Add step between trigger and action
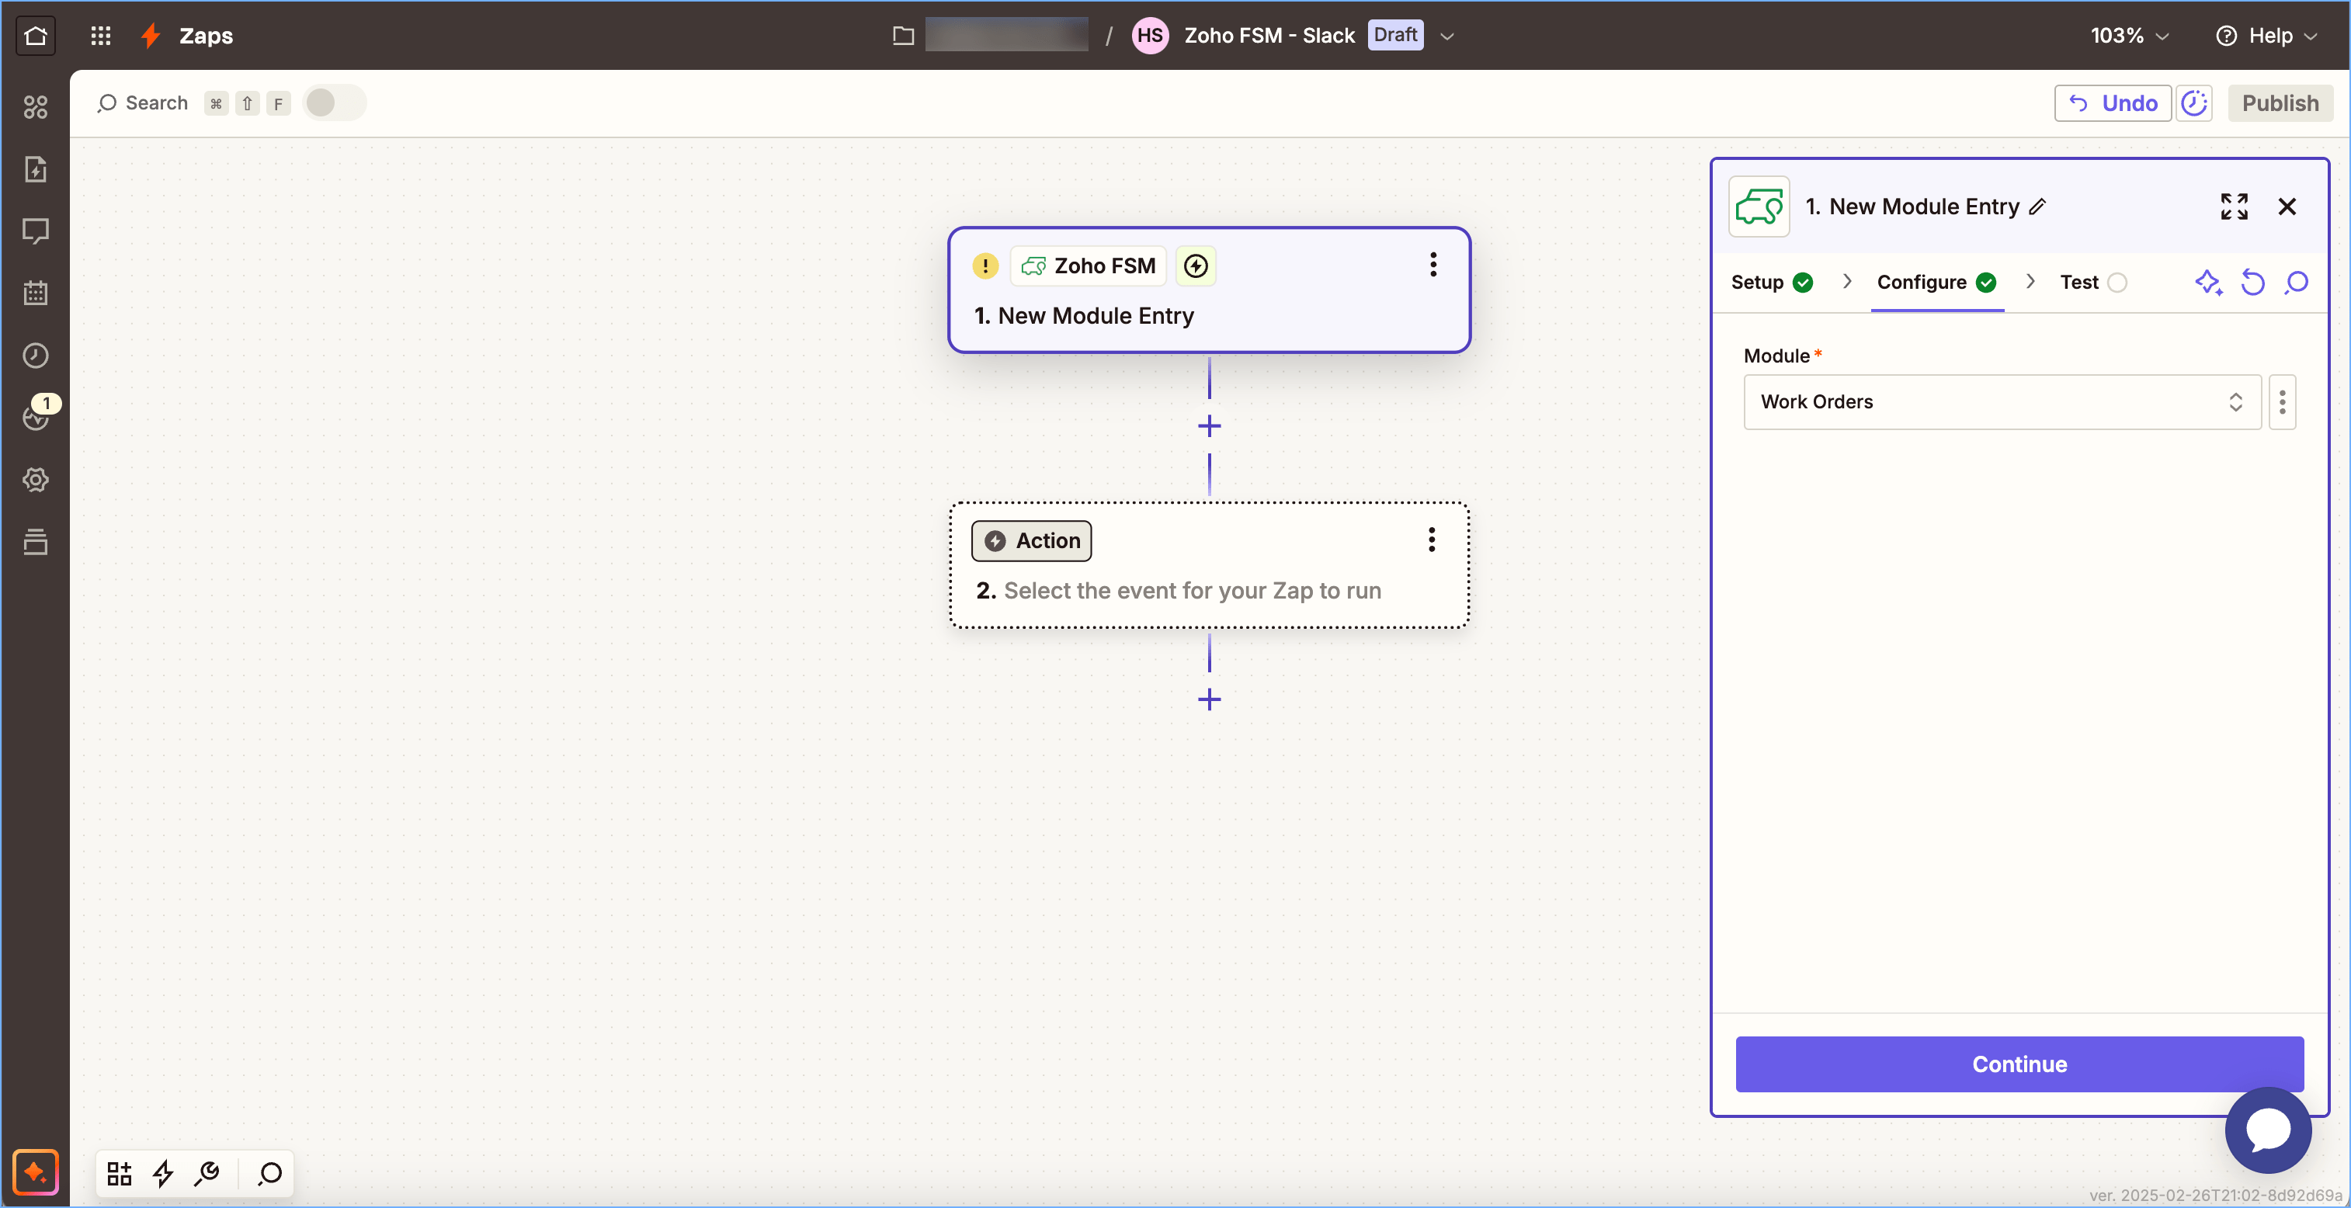 pyautogui.click(x=1209, y=426)
